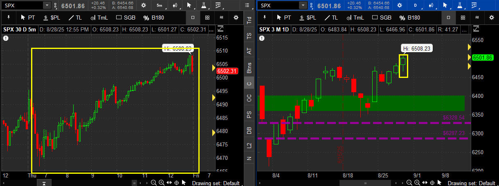Open Patterns menu on right chart header

click(x=474, y=5)
